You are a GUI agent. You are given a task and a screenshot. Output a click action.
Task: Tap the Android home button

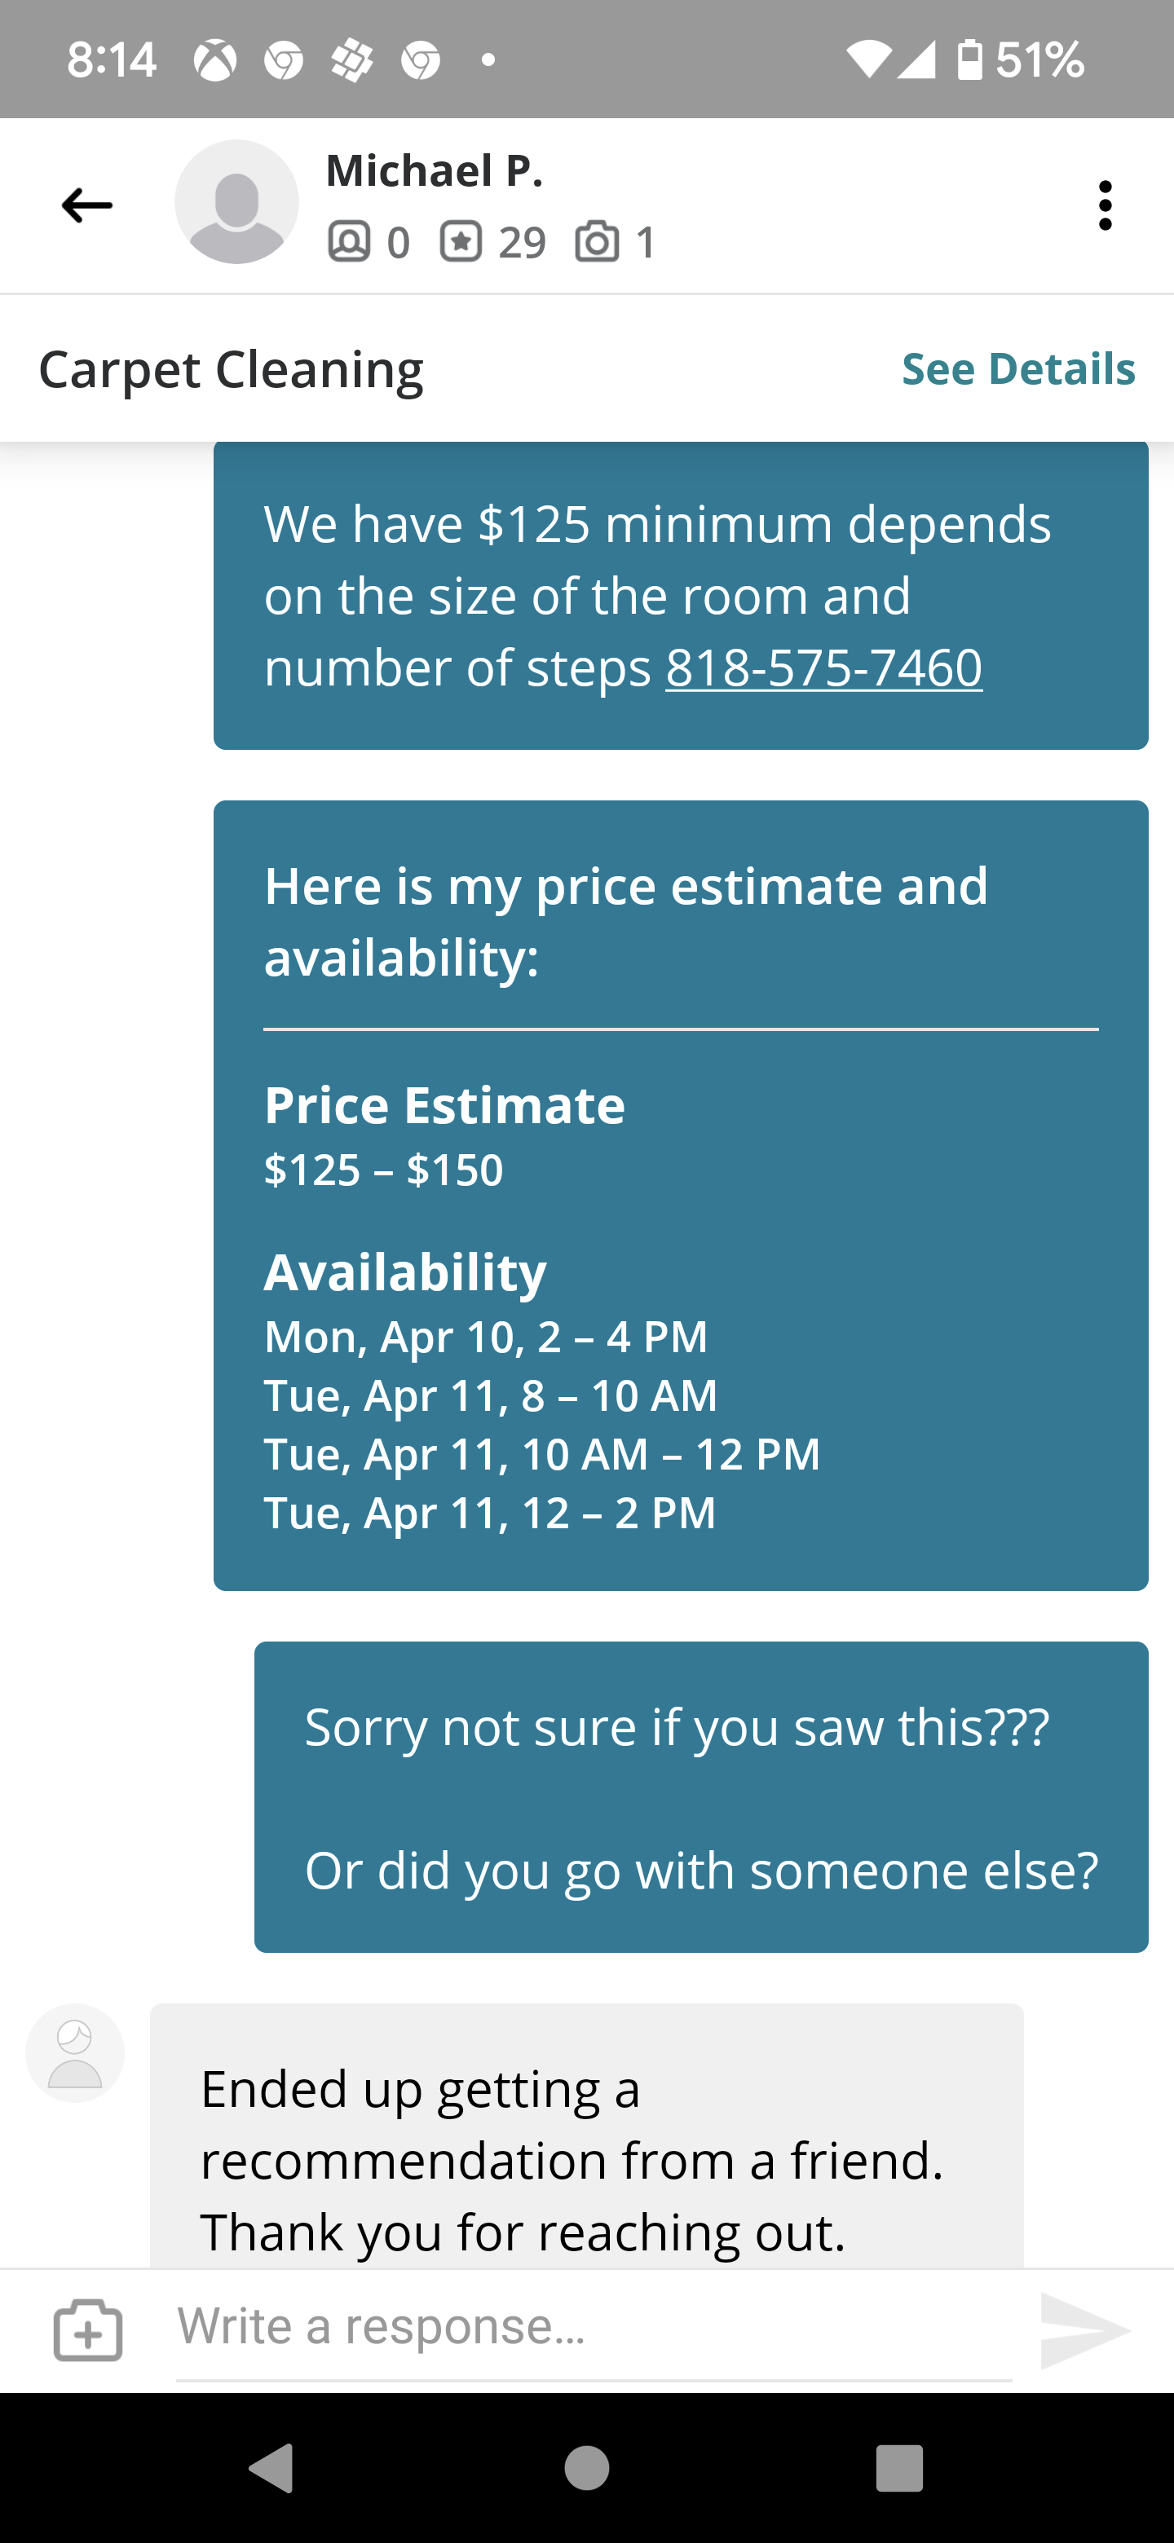click(586, 2468)
